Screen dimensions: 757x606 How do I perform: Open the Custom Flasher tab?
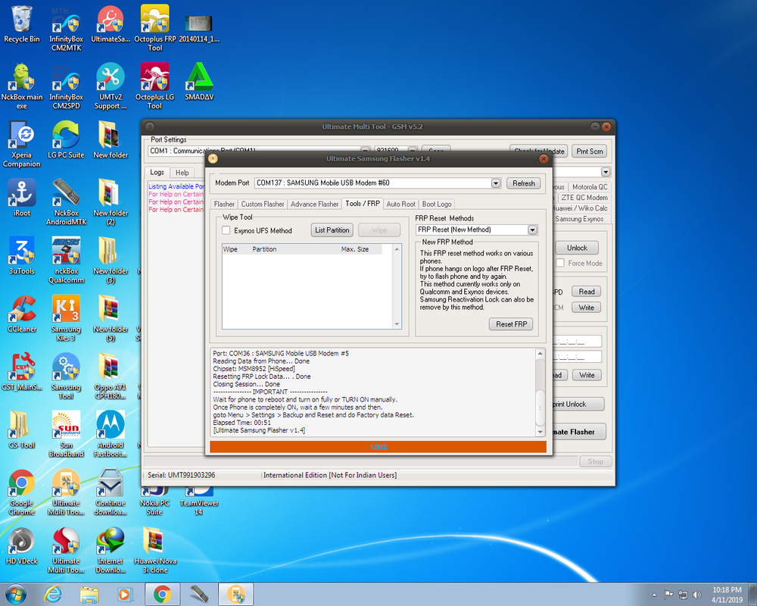click(263, 204)
